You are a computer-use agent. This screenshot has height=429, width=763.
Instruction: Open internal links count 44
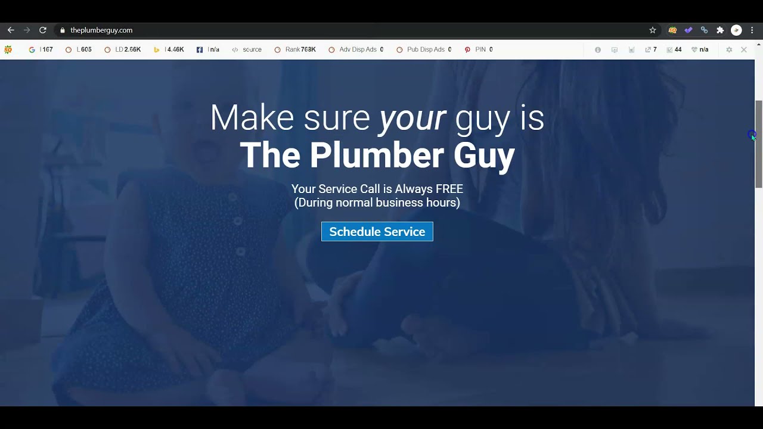(x=674, y=49)
